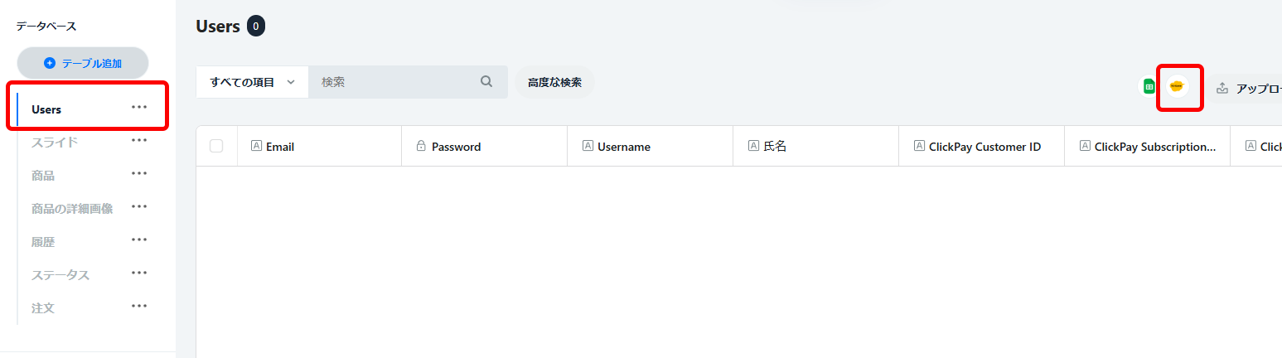Open the Google Sheets integration icon

point(1149,86)
